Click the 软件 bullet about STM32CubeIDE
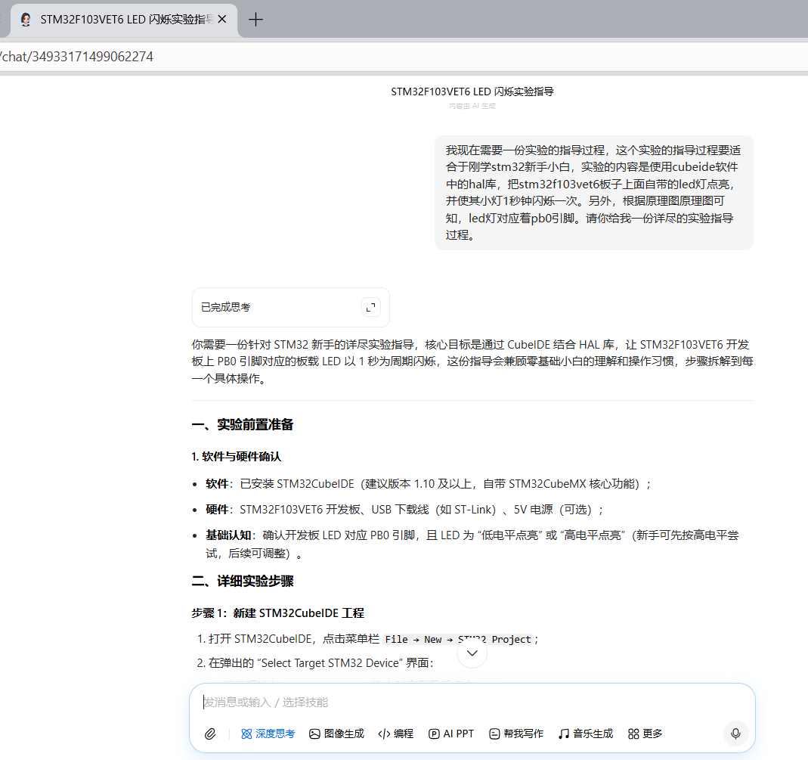Viewport: 808px width, 760px height. coord(428,484)
